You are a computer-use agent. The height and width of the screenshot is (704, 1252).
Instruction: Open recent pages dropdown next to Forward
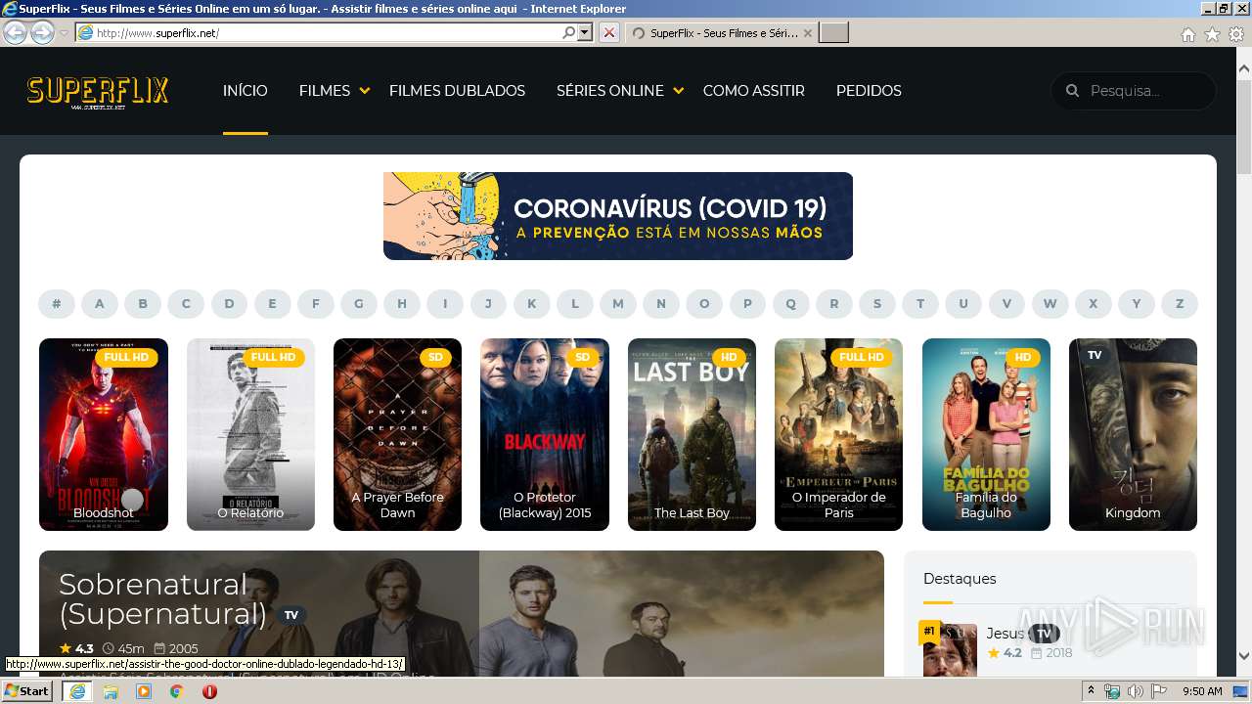click(x=64, y=33)
